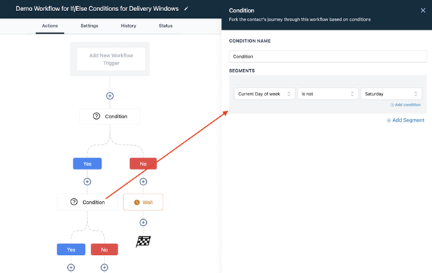Switch to the History tab

128,26
